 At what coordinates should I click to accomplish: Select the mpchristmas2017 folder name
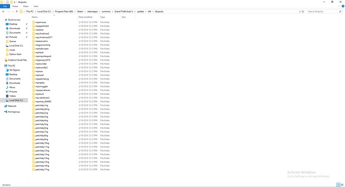click(x=44, y=37)
